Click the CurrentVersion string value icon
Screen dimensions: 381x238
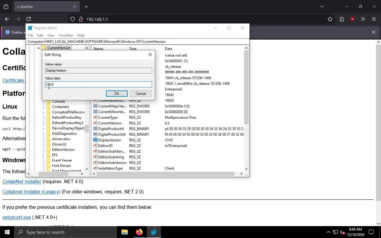pos(95,123)
